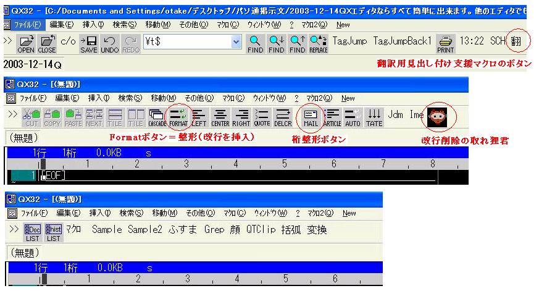Click the マクロ button in bottom window

click(x=73, y=229)
